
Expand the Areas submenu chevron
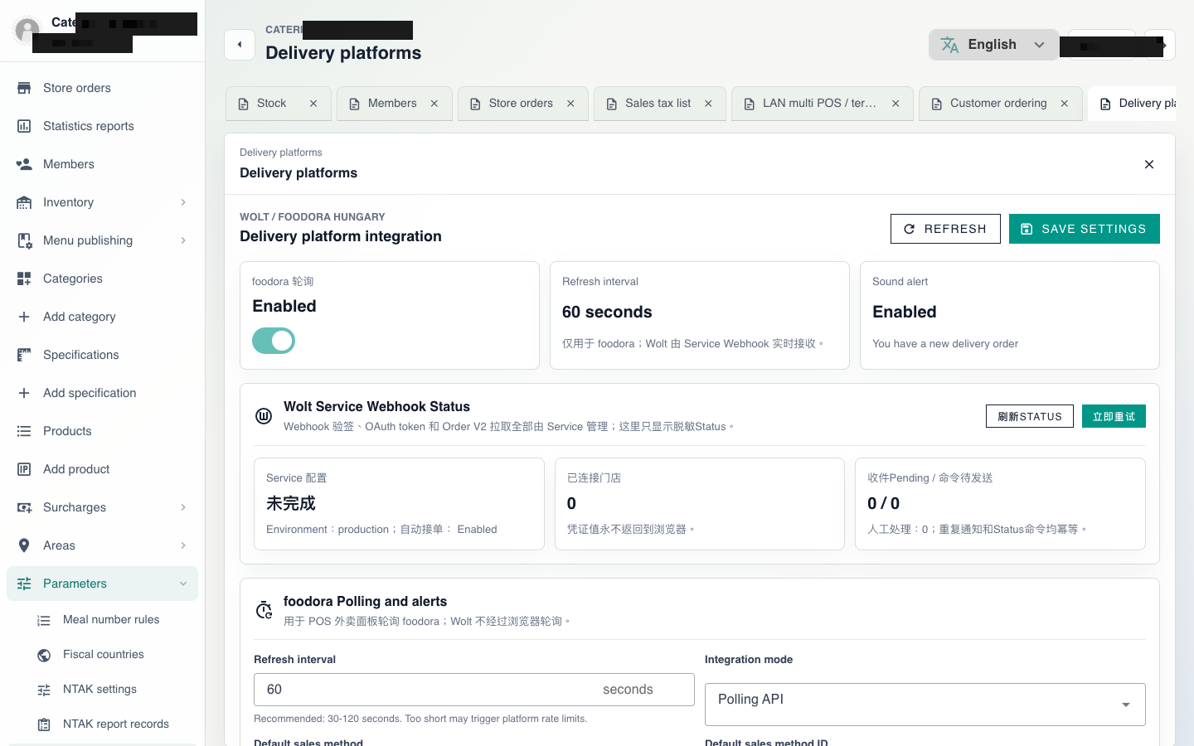click(183, 545)
